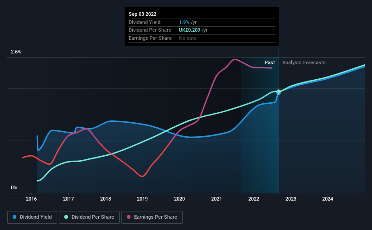Select the 2022 x-axis label
Screen dimensions: 372x230
[x=254, y=199]
